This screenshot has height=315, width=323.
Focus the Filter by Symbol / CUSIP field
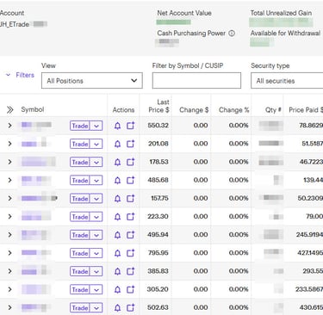coord(196,81)
